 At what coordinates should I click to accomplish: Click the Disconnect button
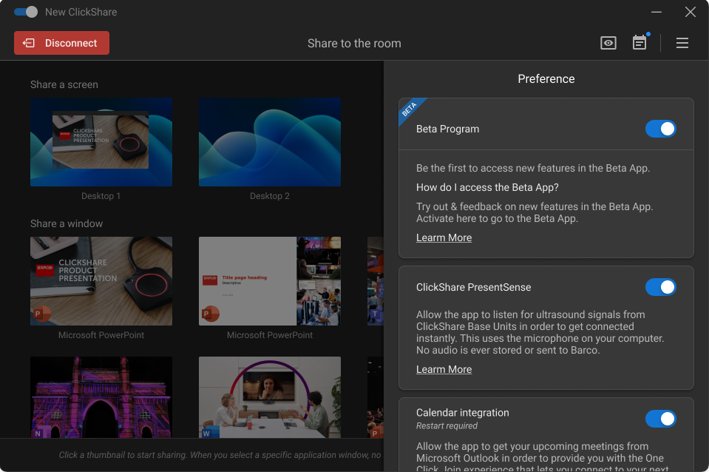tap(61, 43)
